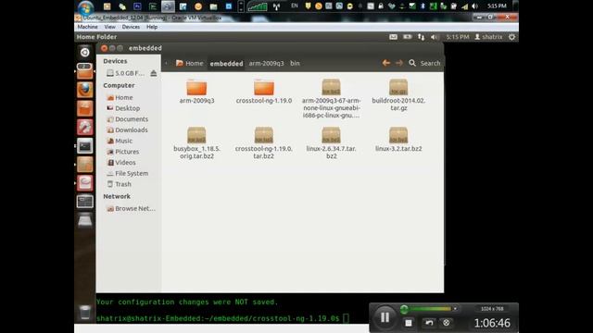Open Downloads in the sidebar
Image resolution: width=593 pixels, height=333 pixels.
pyautogui.click(x=128, y=129)
